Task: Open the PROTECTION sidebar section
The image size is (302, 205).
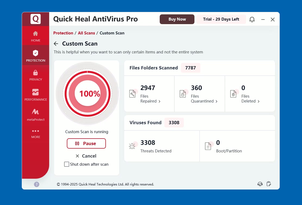Action: [36, 56]
